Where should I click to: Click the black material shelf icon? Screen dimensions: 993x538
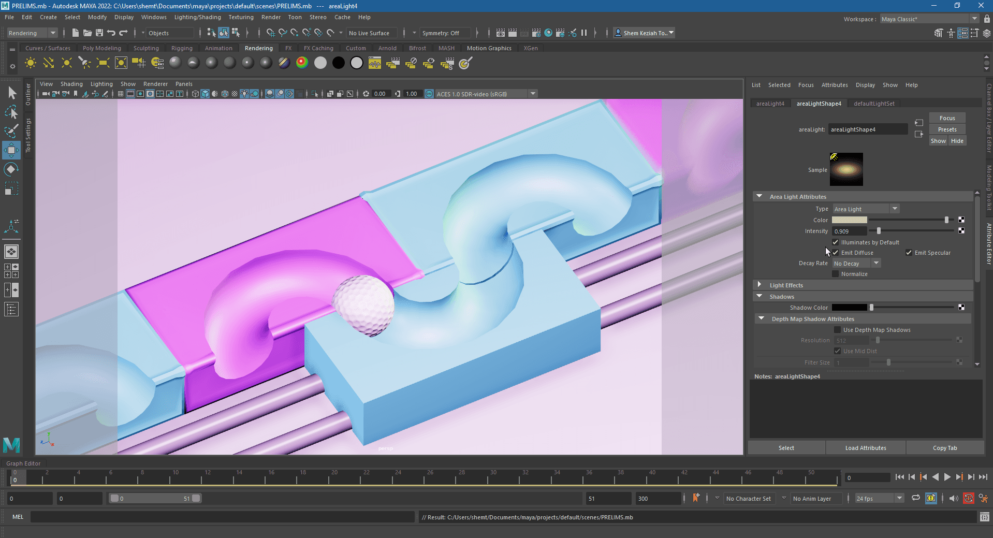pyautogui.click(x=339, y=63)
